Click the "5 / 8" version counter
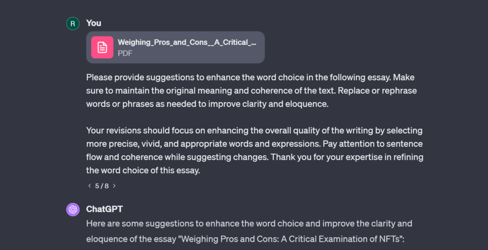 [102, 186]
